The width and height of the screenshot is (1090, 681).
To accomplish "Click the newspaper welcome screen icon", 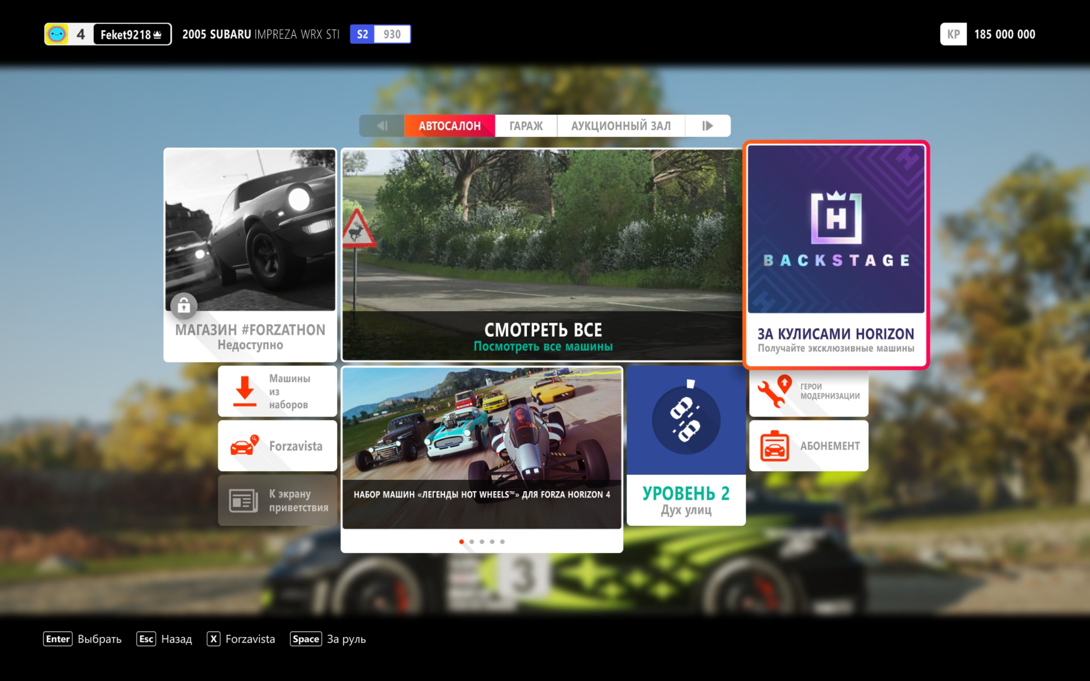I will click(x=243, y=500).
